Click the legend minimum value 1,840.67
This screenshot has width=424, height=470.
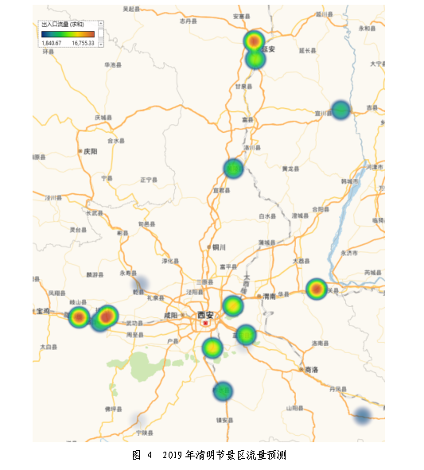pyautogui.click(x=51, y=43)
